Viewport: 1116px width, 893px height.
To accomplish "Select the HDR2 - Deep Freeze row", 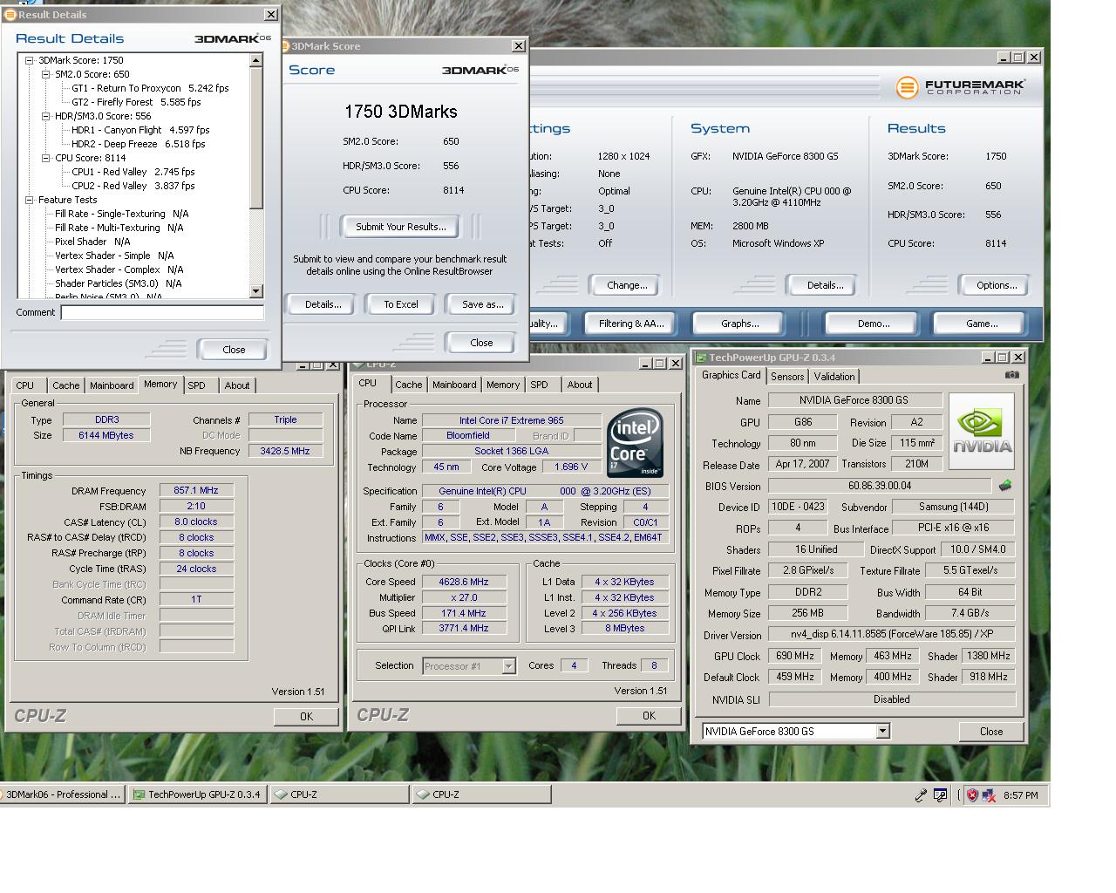I will (139, 144).
